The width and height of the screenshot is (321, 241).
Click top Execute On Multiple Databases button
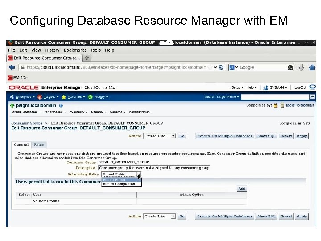pyautogui.click(x=225, y=136)
